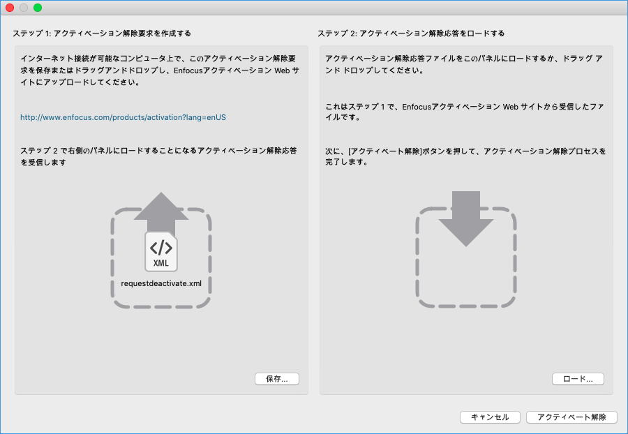Close the window with the red button
Screen dimensions: 628x434
click(10, 8)
